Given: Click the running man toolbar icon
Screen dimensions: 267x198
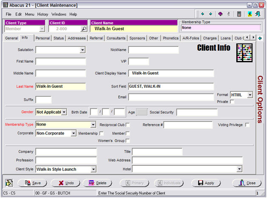Looking at the screenshot, I should 250,14.
